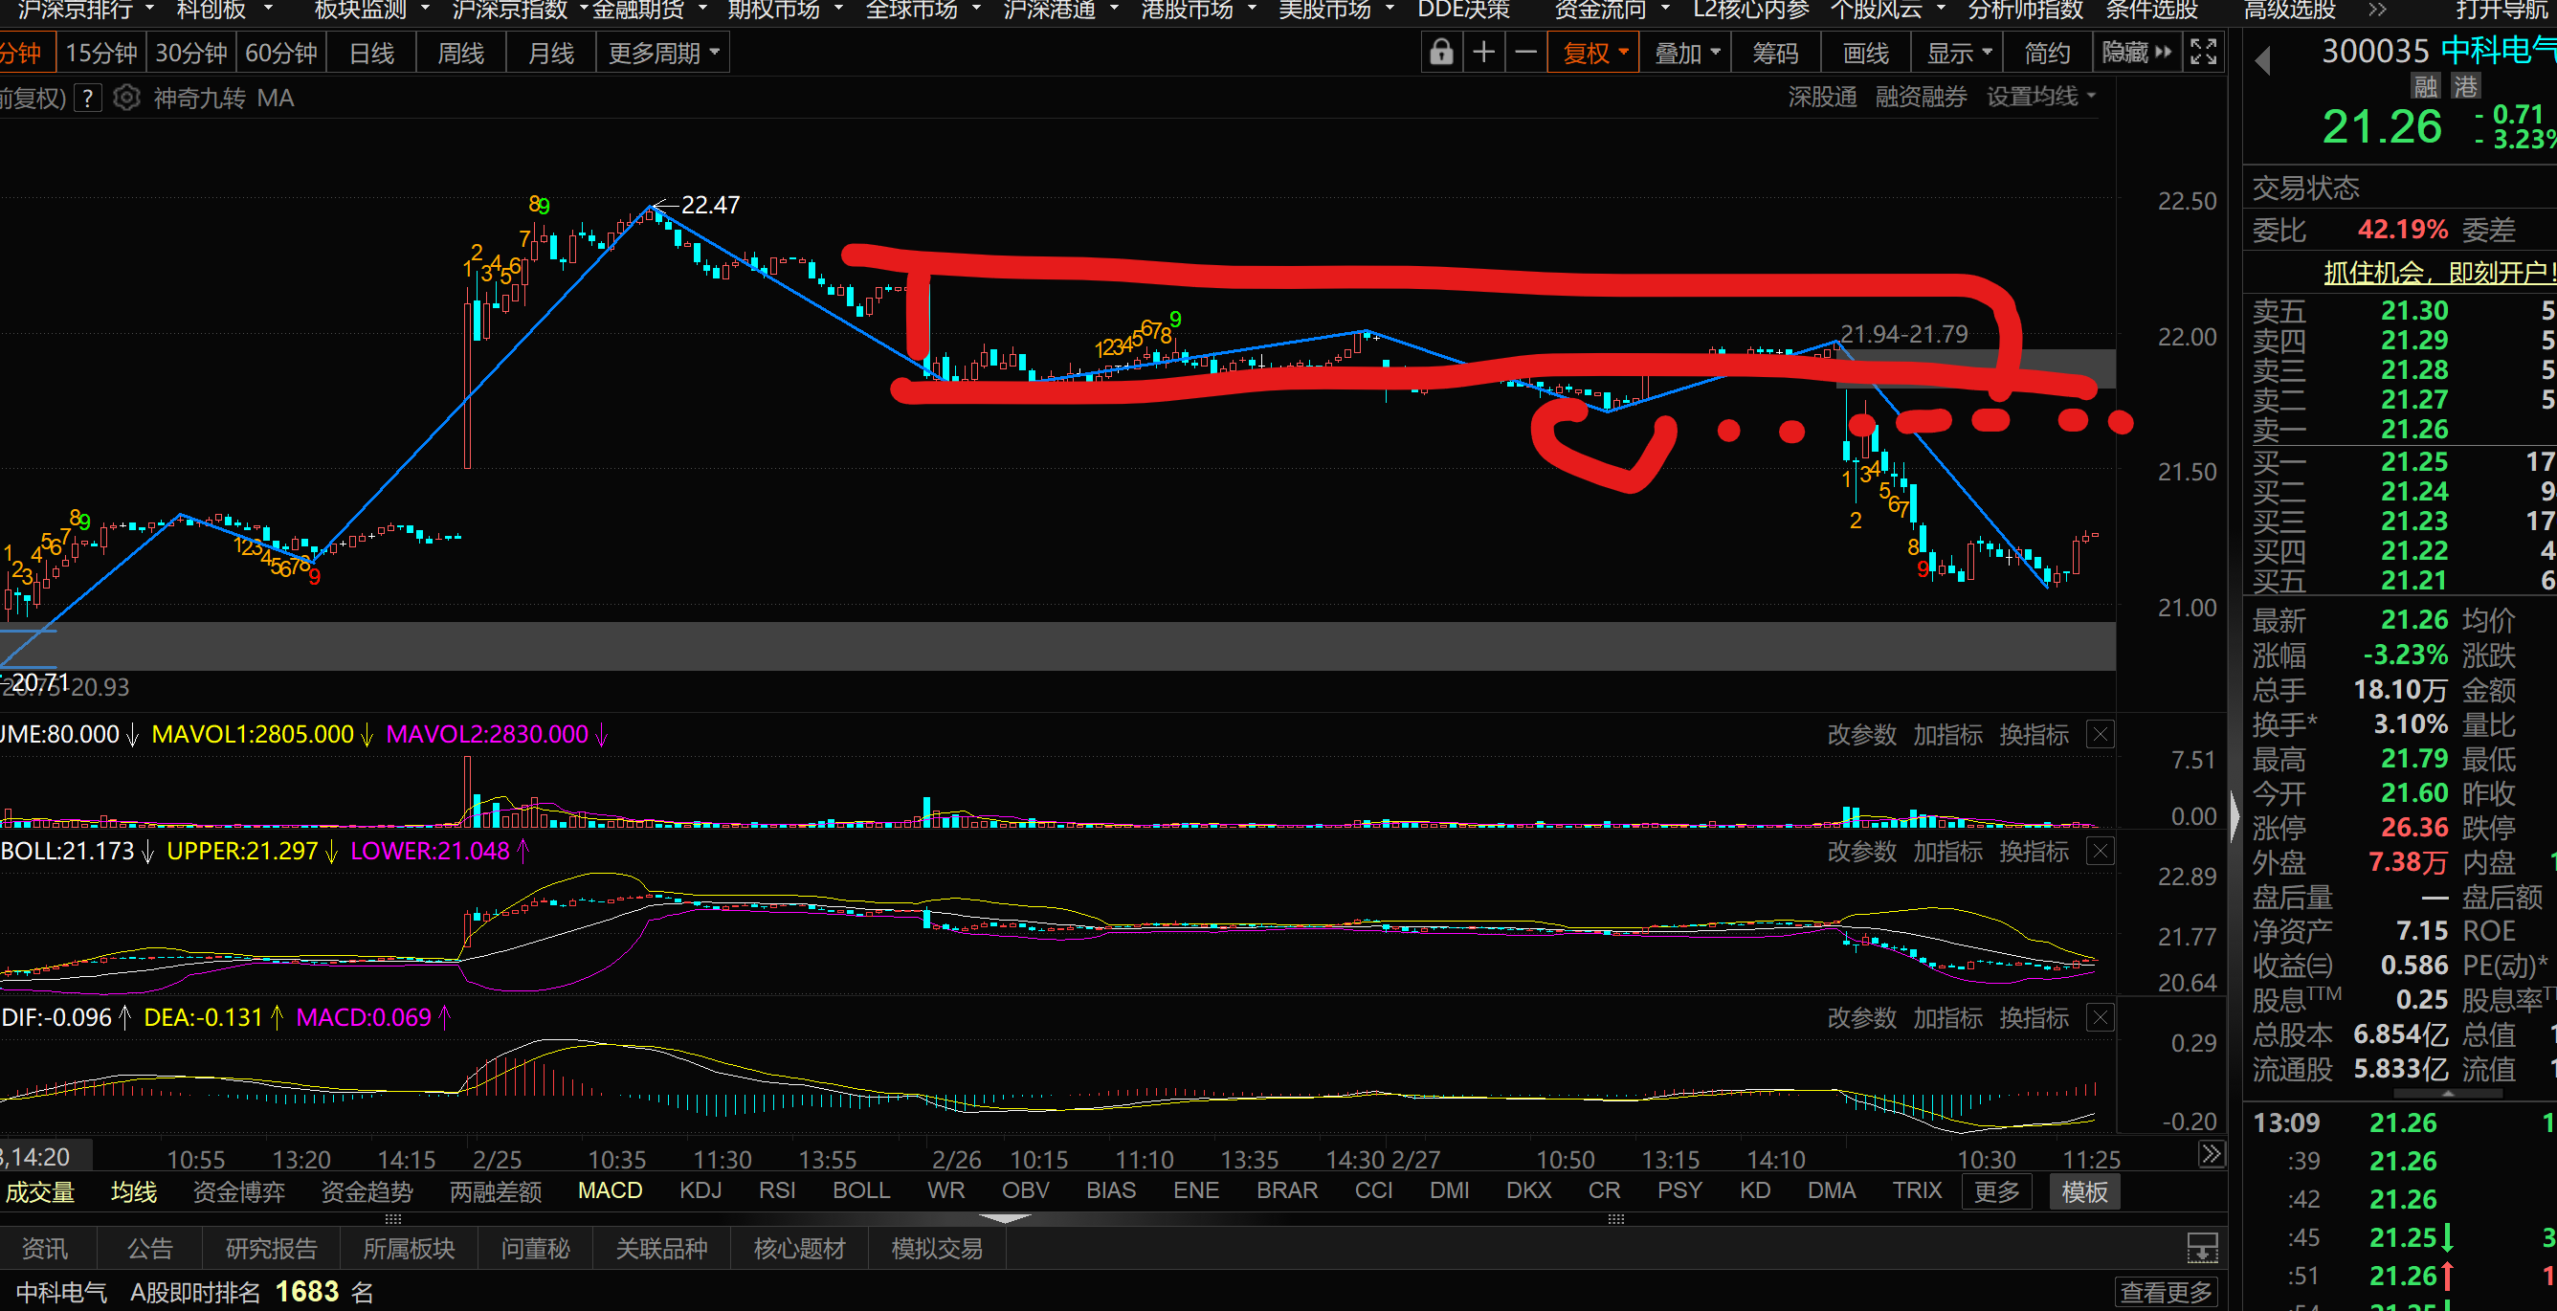The width and height of the screenshot is (2557, 1311).
Task: Toggle 隐藏 to hide side panel
Action: click(2136, 53)
